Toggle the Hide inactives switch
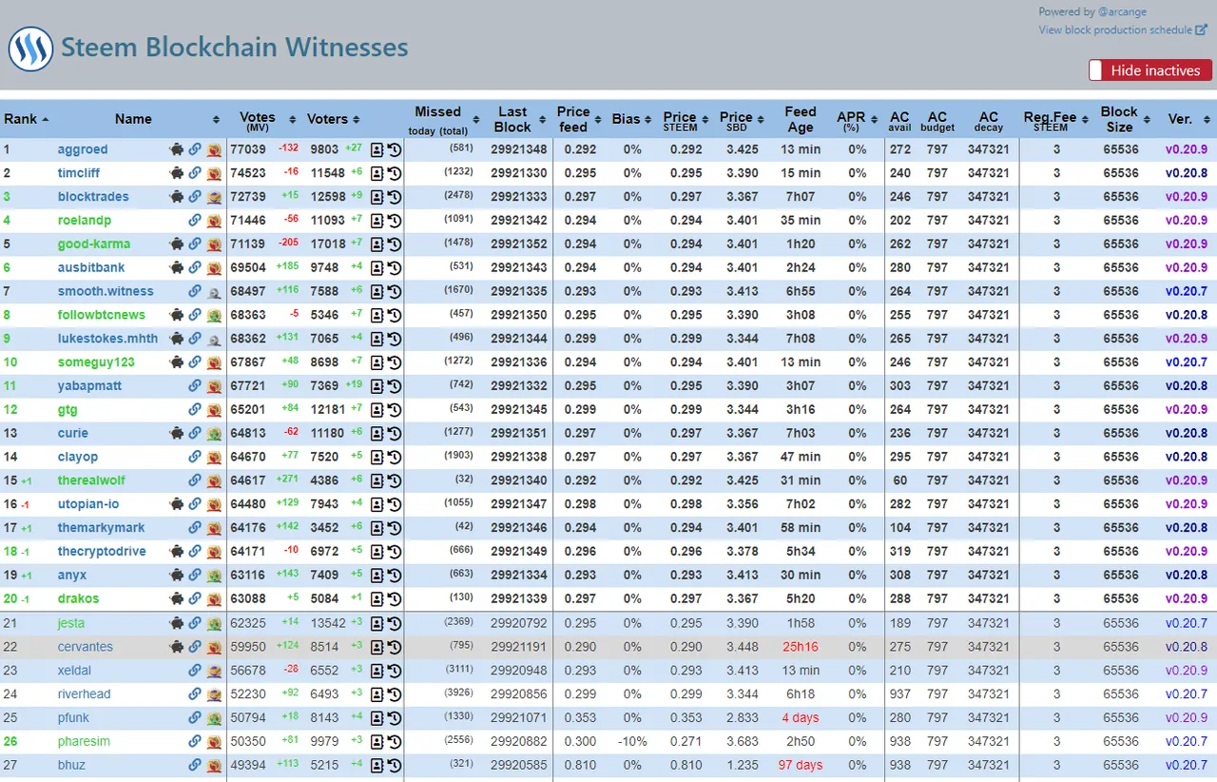1217x782 pixels. 1150,70
